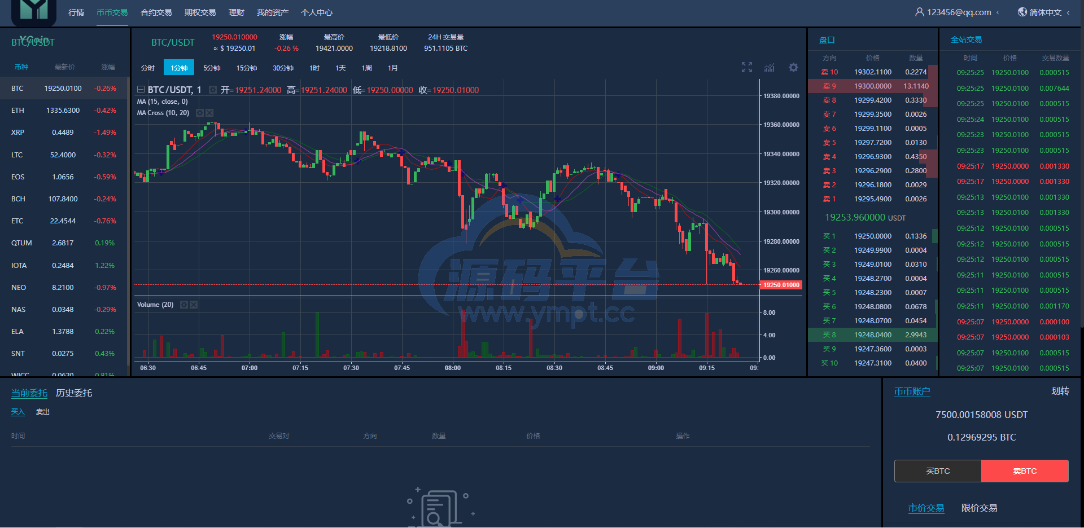
Task: Open the 我的资产 menu
Action: 273,12
